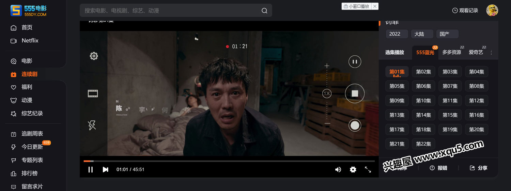Screen dimensions: 511x191
Task: Open 观看记录 watch history
Action: pyautogui.click(x=465, y=11)
